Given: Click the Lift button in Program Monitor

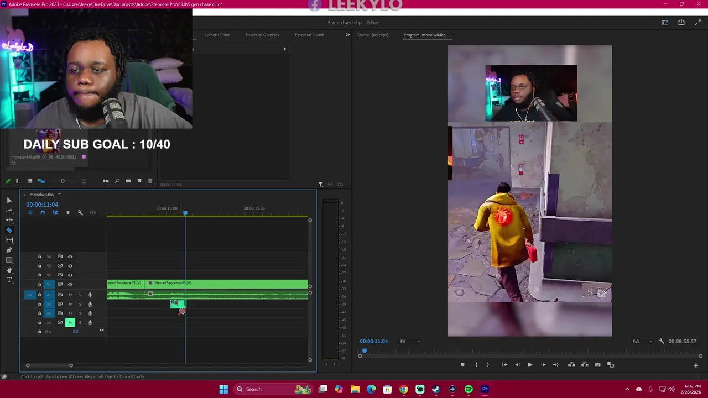Looking at the screenshot, I should [571, 365].
